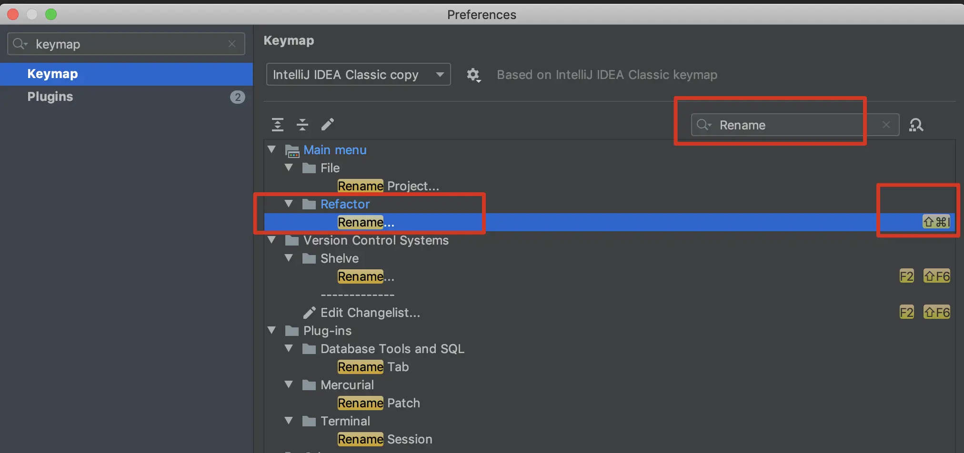Open the IntelliJ IDEA Classic copy dropdown
Screen dimensions: 964x453
coord(358,75)
